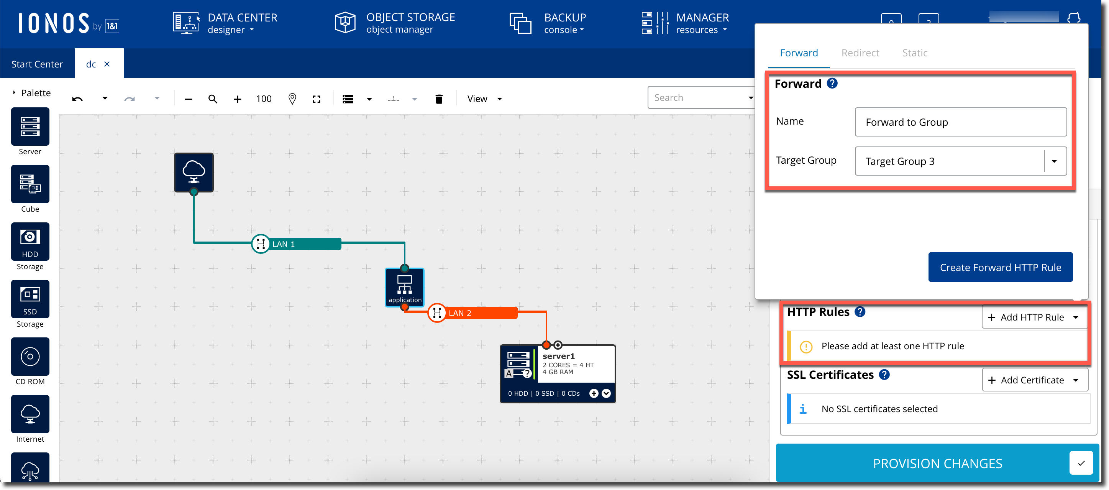Zoom in with the plus icon
The height and width of the screenshot is (490, 1109).
pyautogui.click(x=238, y=99)
